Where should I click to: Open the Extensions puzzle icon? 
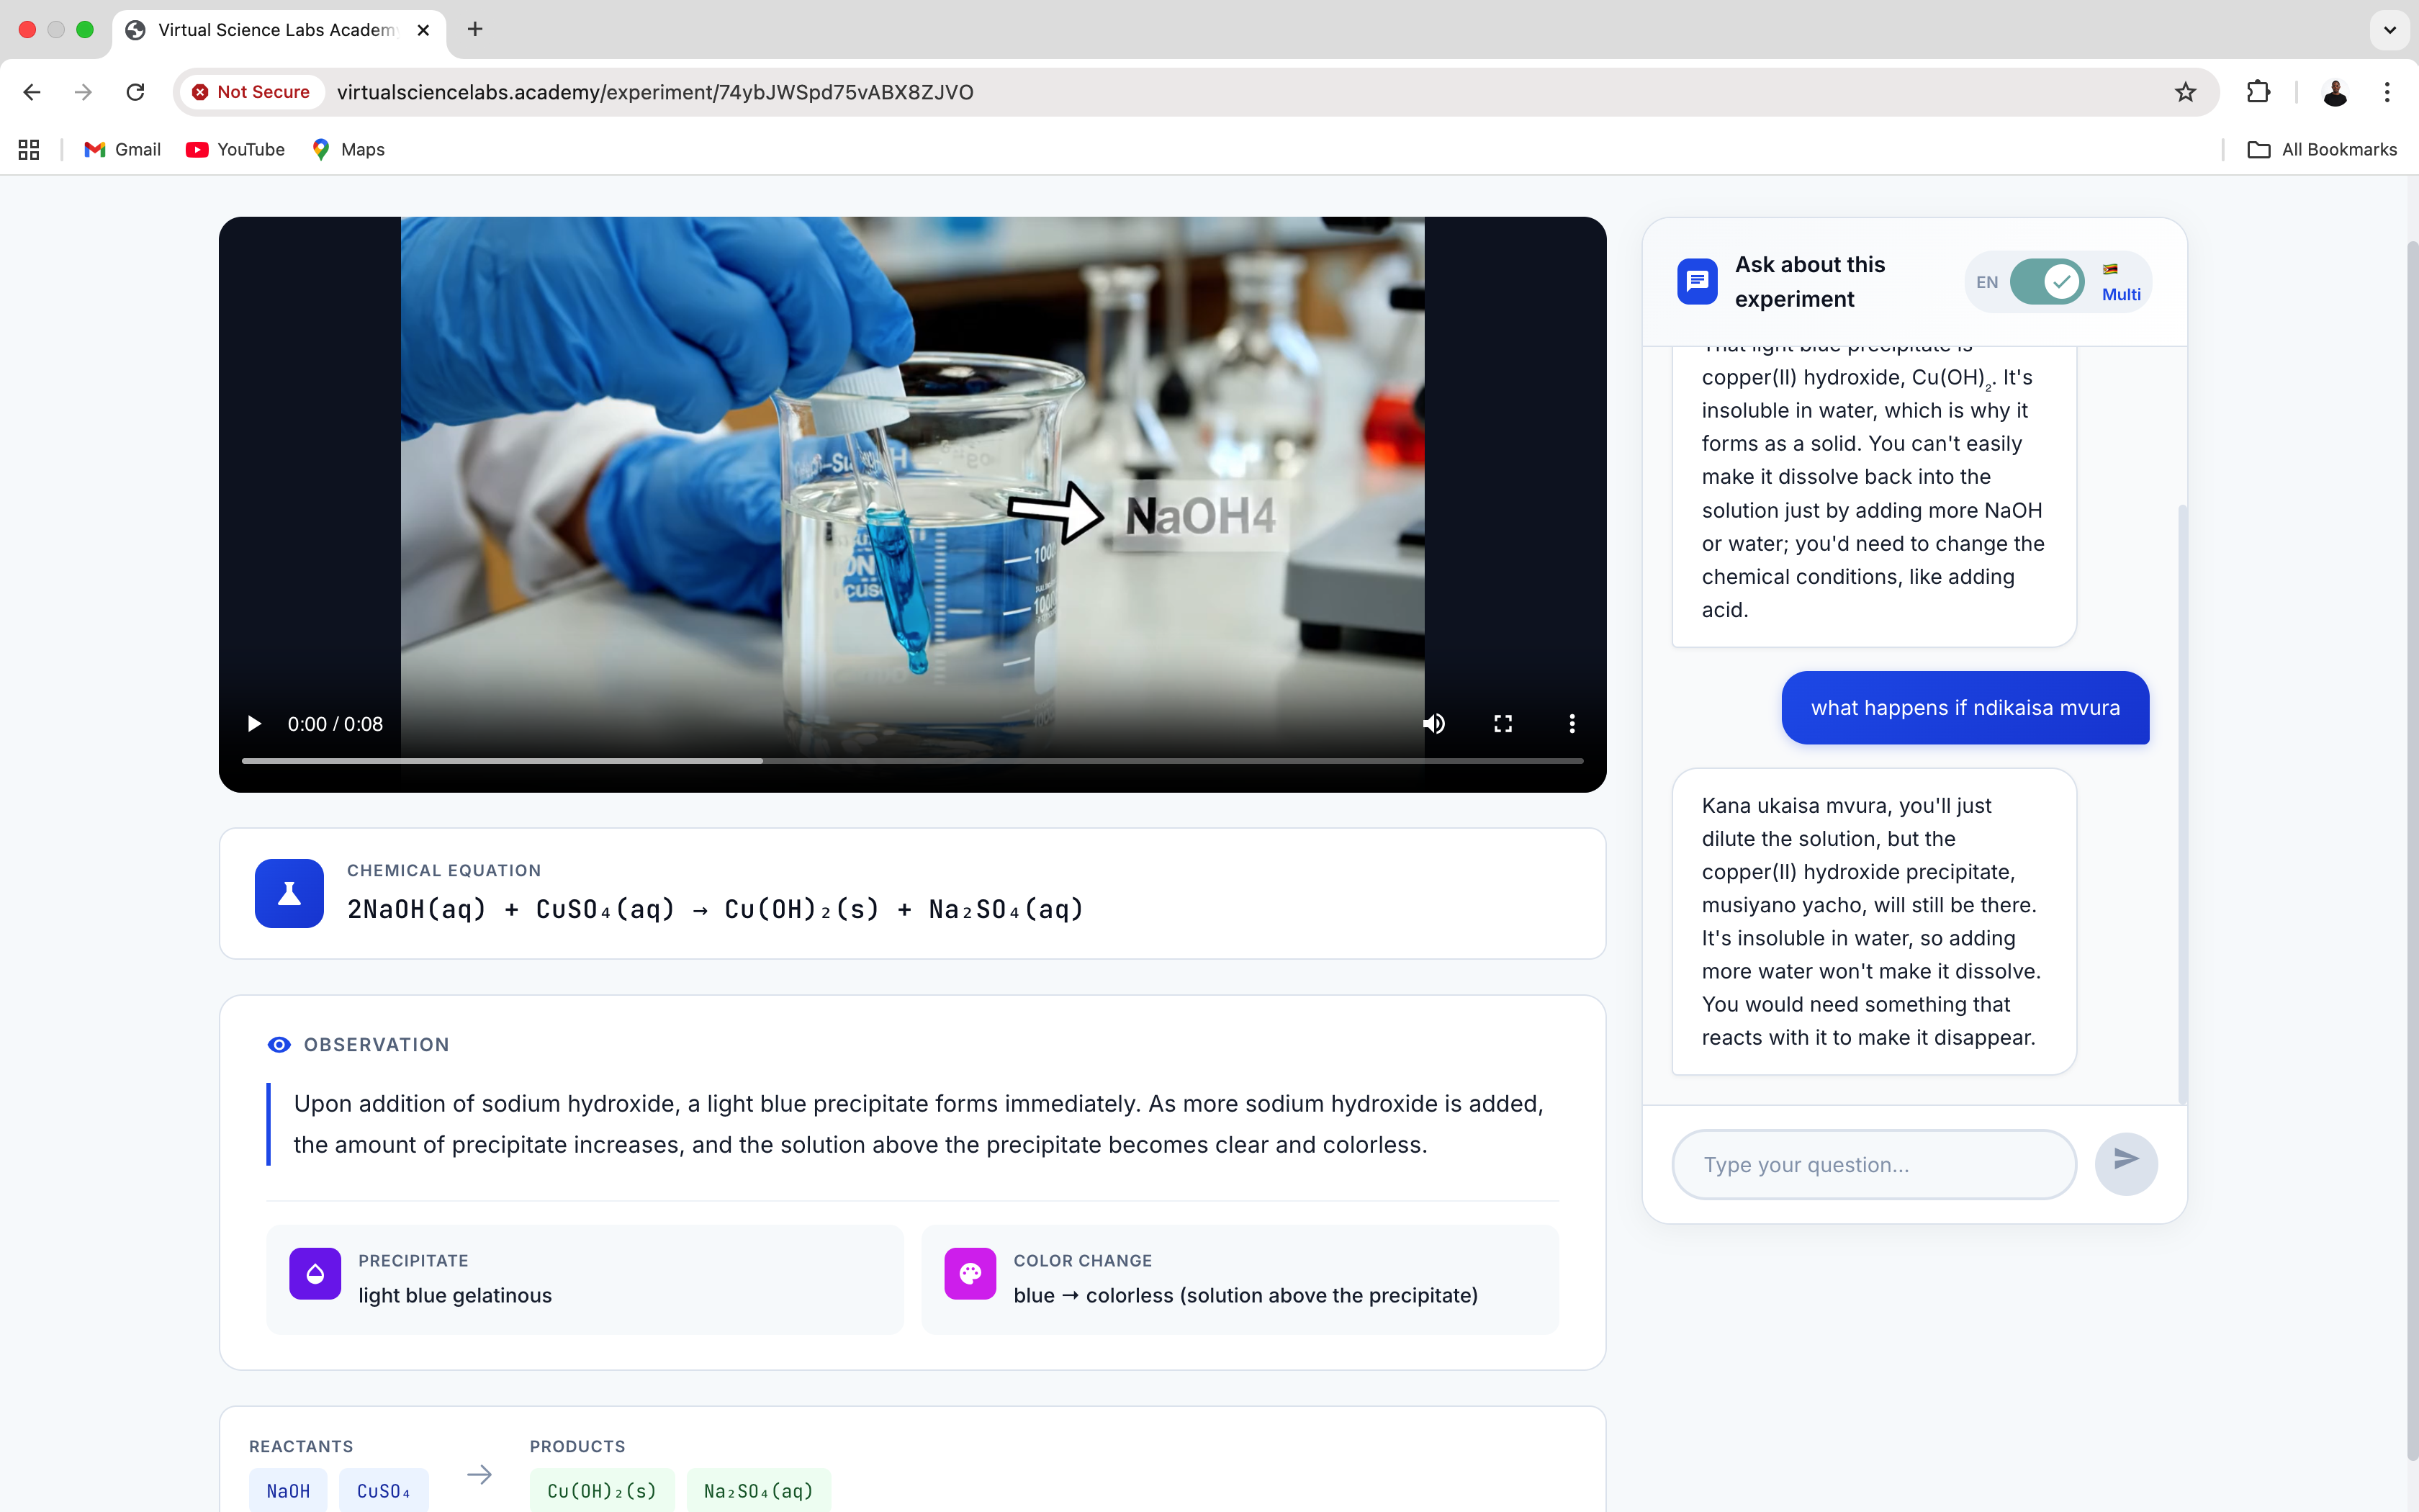point(2257,92)
